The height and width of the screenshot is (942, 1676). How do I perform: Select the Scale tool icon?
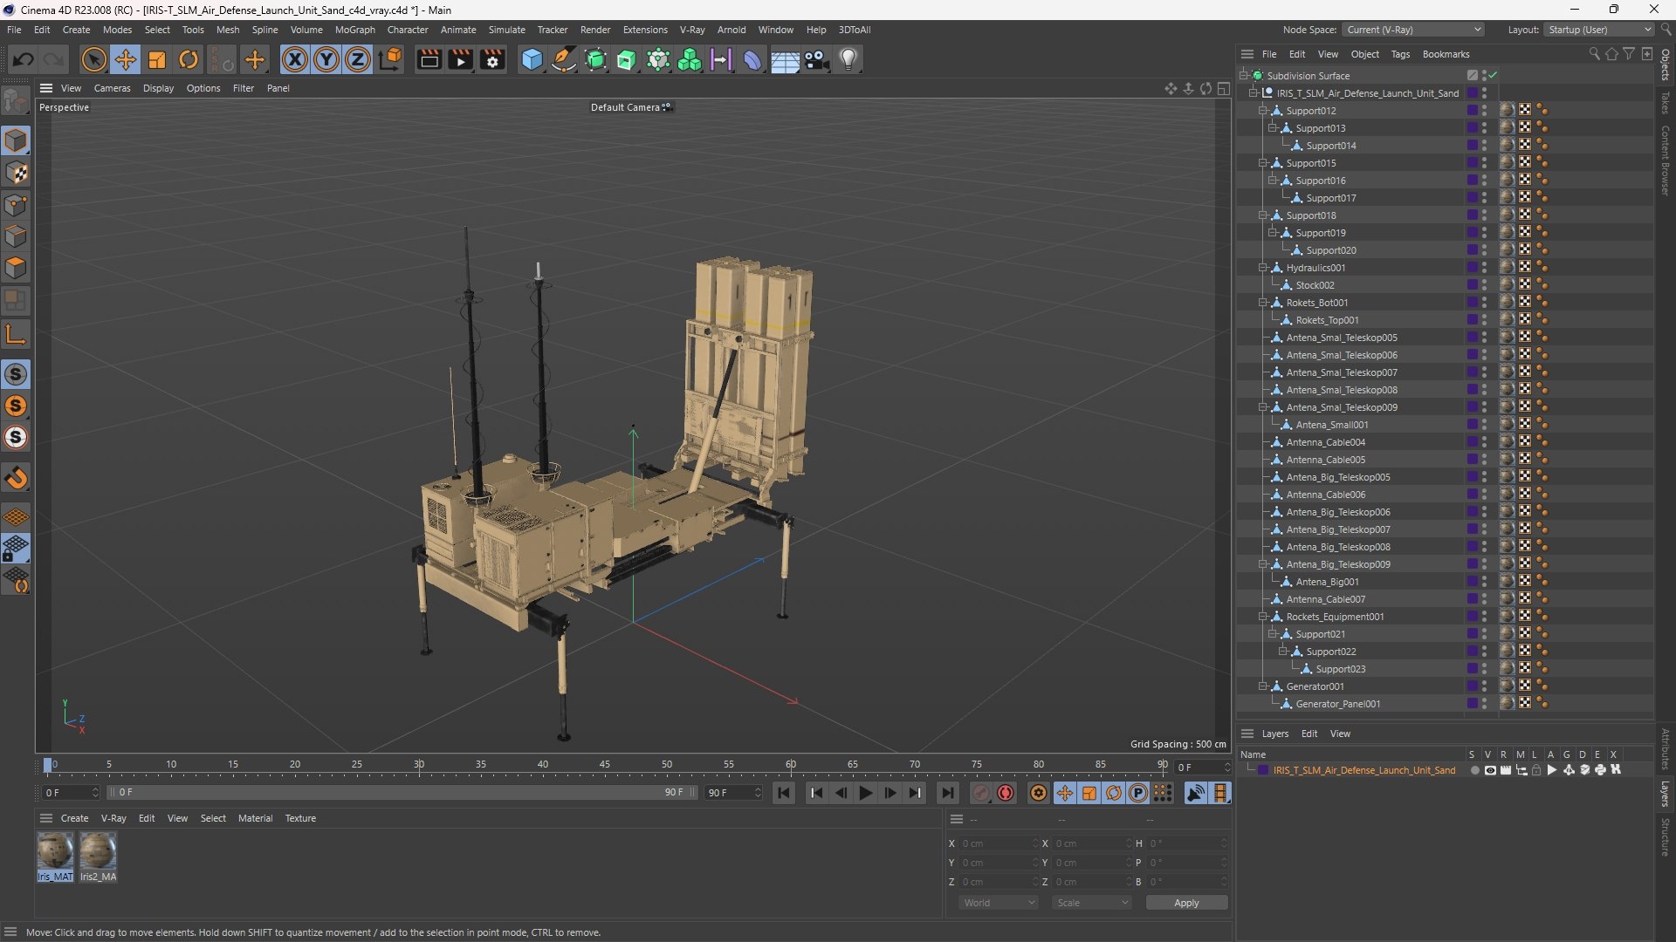(x=157, y=59)
